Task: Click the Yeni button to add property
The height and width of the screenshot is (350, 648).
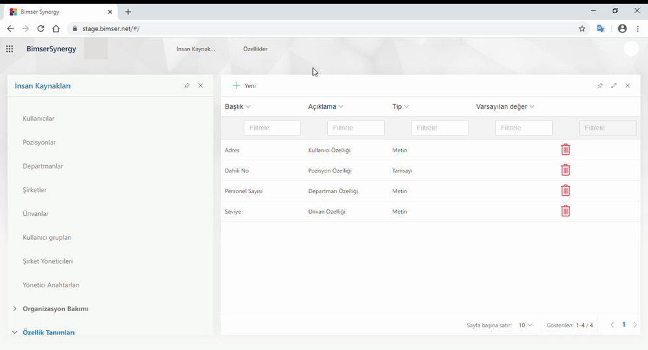Action: (245, 86)
